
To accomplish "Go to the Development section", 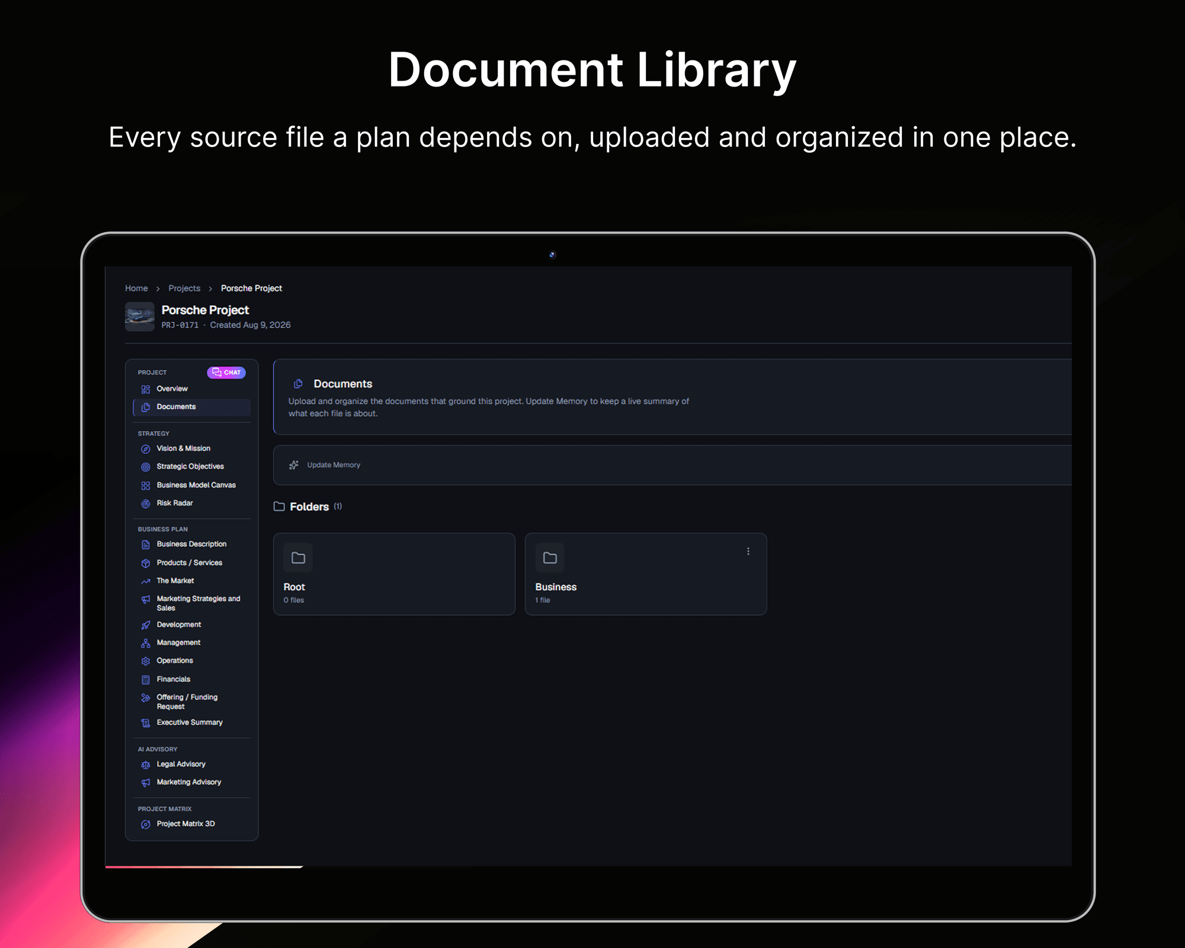I will [192, 624].
